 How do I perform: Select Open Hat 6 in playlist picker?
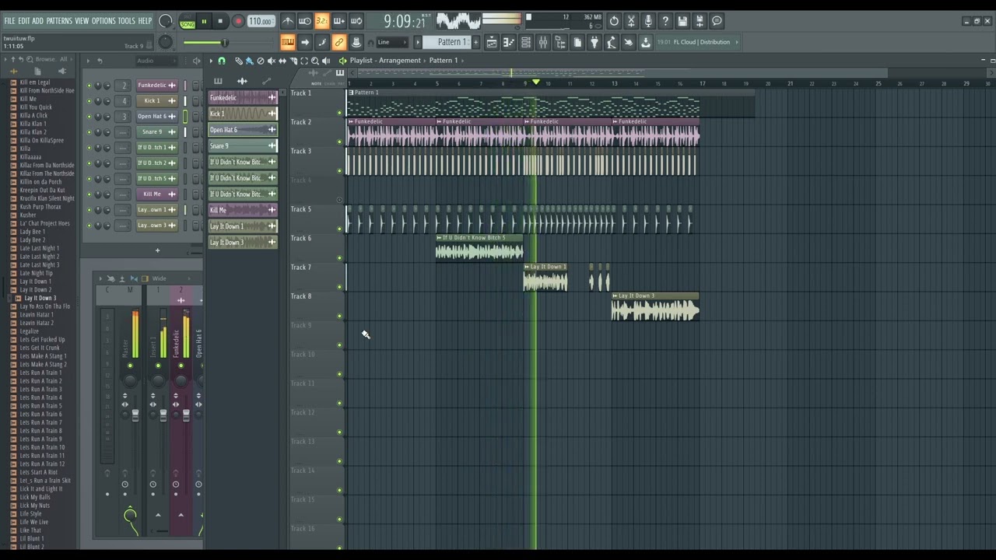pyautogui.click(x=243, y=129)
